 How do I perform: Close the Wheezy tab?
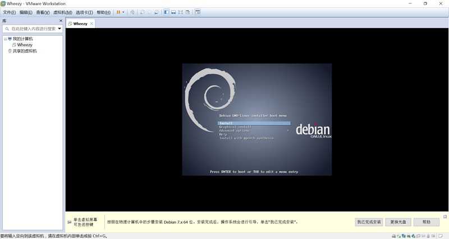coord(91,24)
